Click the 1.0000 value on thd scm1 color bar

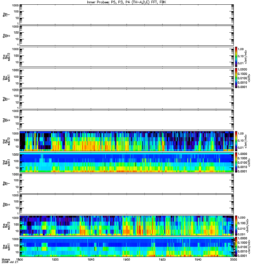[x=242, y=154]
